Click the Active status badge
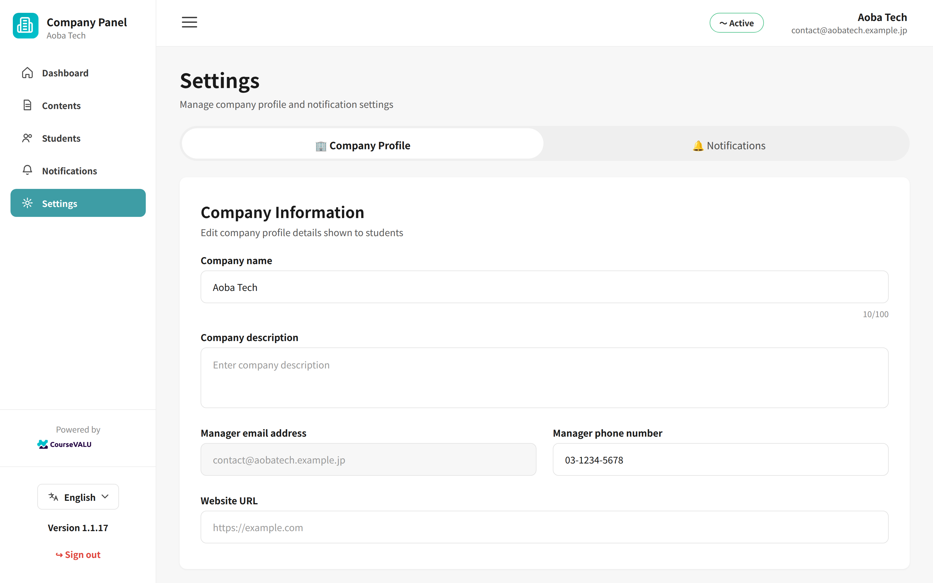The image size is (933, 583). [x=736, y=23]
